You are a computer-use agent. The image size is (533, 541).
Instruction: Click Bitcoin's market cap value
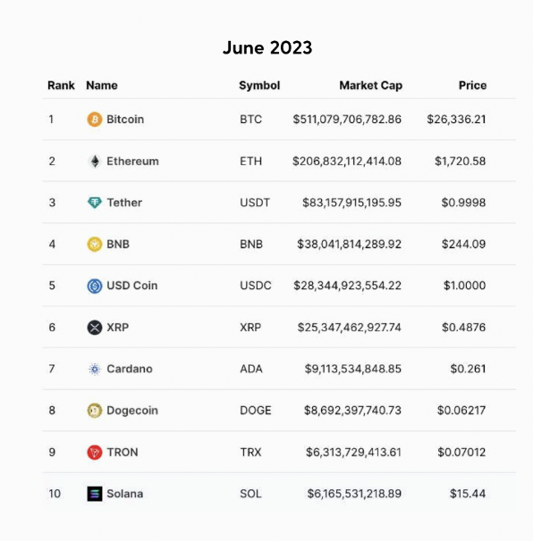(x=347, y=120)
